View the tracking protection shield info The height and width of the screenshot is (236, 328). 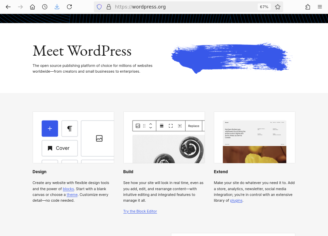coord(99,7)
